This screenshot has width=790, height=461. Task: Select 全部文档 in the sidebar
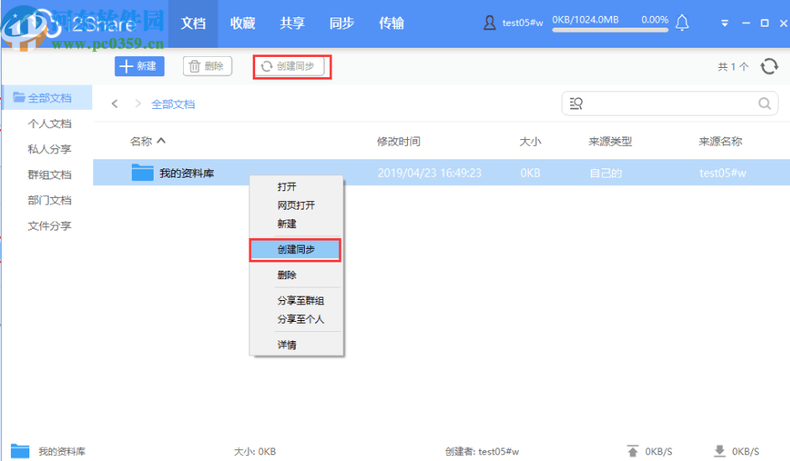tap(47, 97)
